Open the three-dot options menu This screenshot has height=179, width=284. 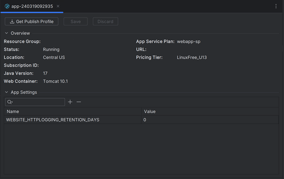point(276,6)
